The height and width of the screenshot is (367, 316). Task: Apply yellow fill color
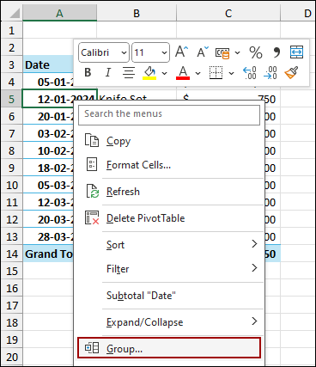coord(149,73)
